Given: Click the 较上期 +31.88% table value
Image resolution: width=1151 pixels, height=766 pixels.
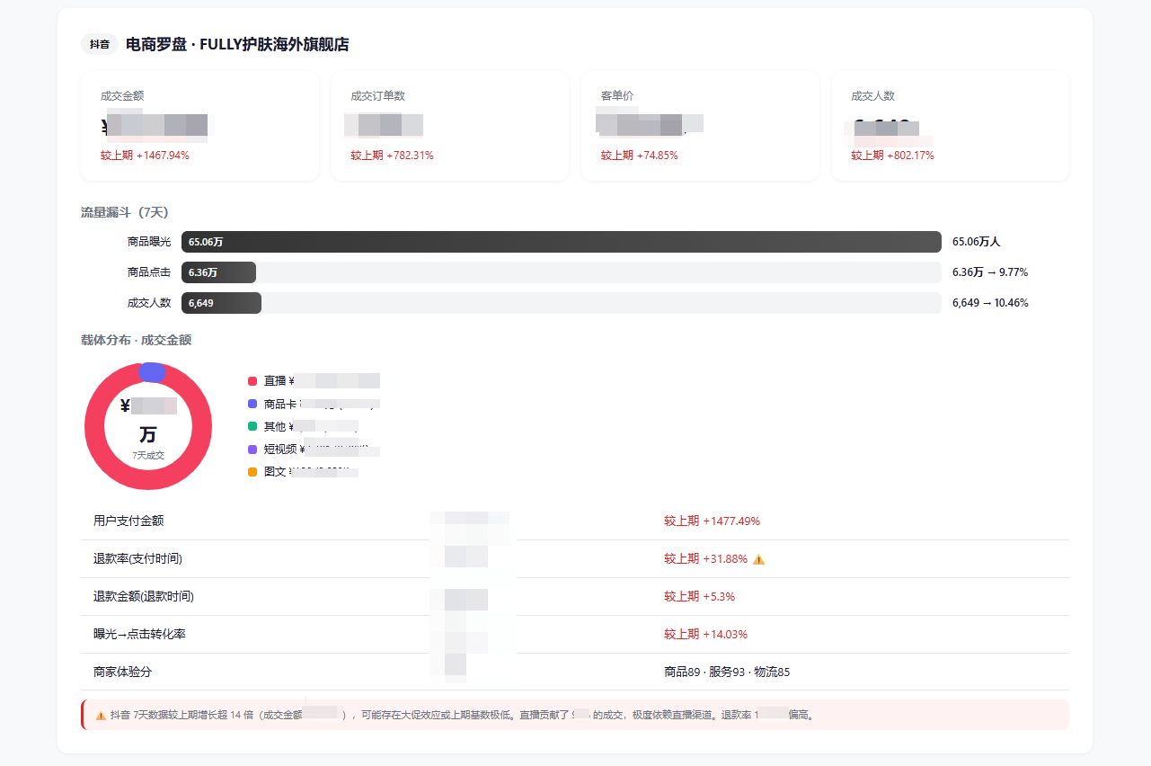Looking at the screenshot, I should pos(705,559).
